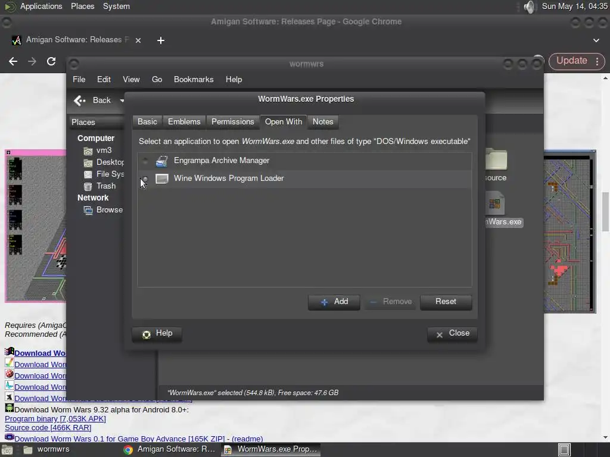Click the left Worm Wars screenshot thumbnail
The width and height of the screenshot is (610, 457).
[35, 226]
